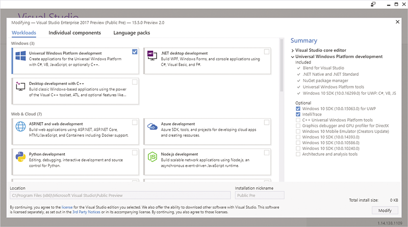Check Windows 10 SDK (10.0.10240.0)
408x227 pixels.
[298, 149]
